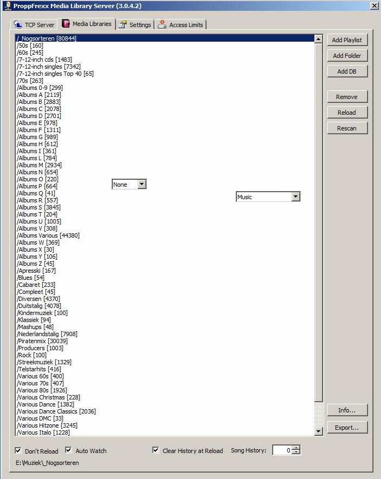The image size is (381, 479).
Task: Select the /_Nogsorteren [80844] library
Action: tap(165, 38)
